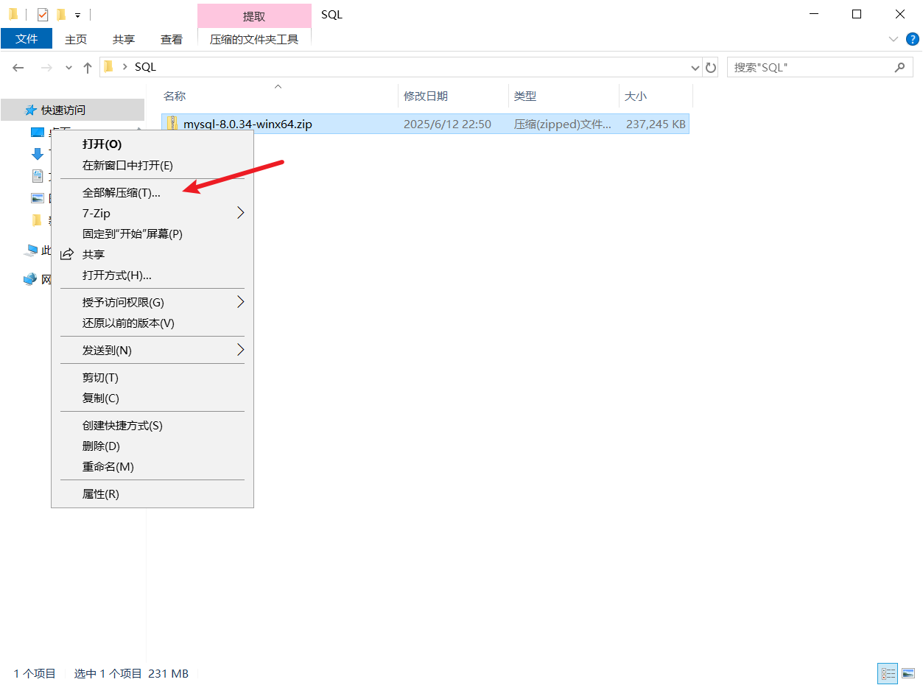Viewport: 923px width, 685px height.
Task: Select the mysql-8.0.34-winx64.zip file
Action: click(248, 124)
